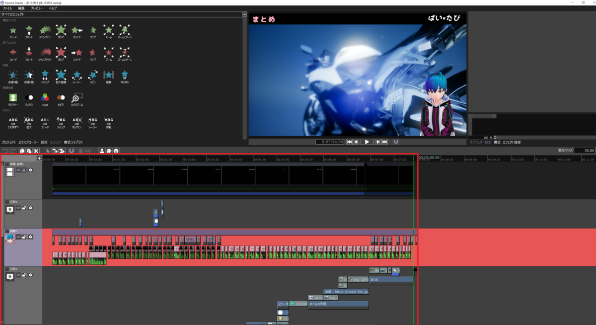Check the 話者1 track checkbox
Screen dimensions: 596x325
[x=7, y=231]
